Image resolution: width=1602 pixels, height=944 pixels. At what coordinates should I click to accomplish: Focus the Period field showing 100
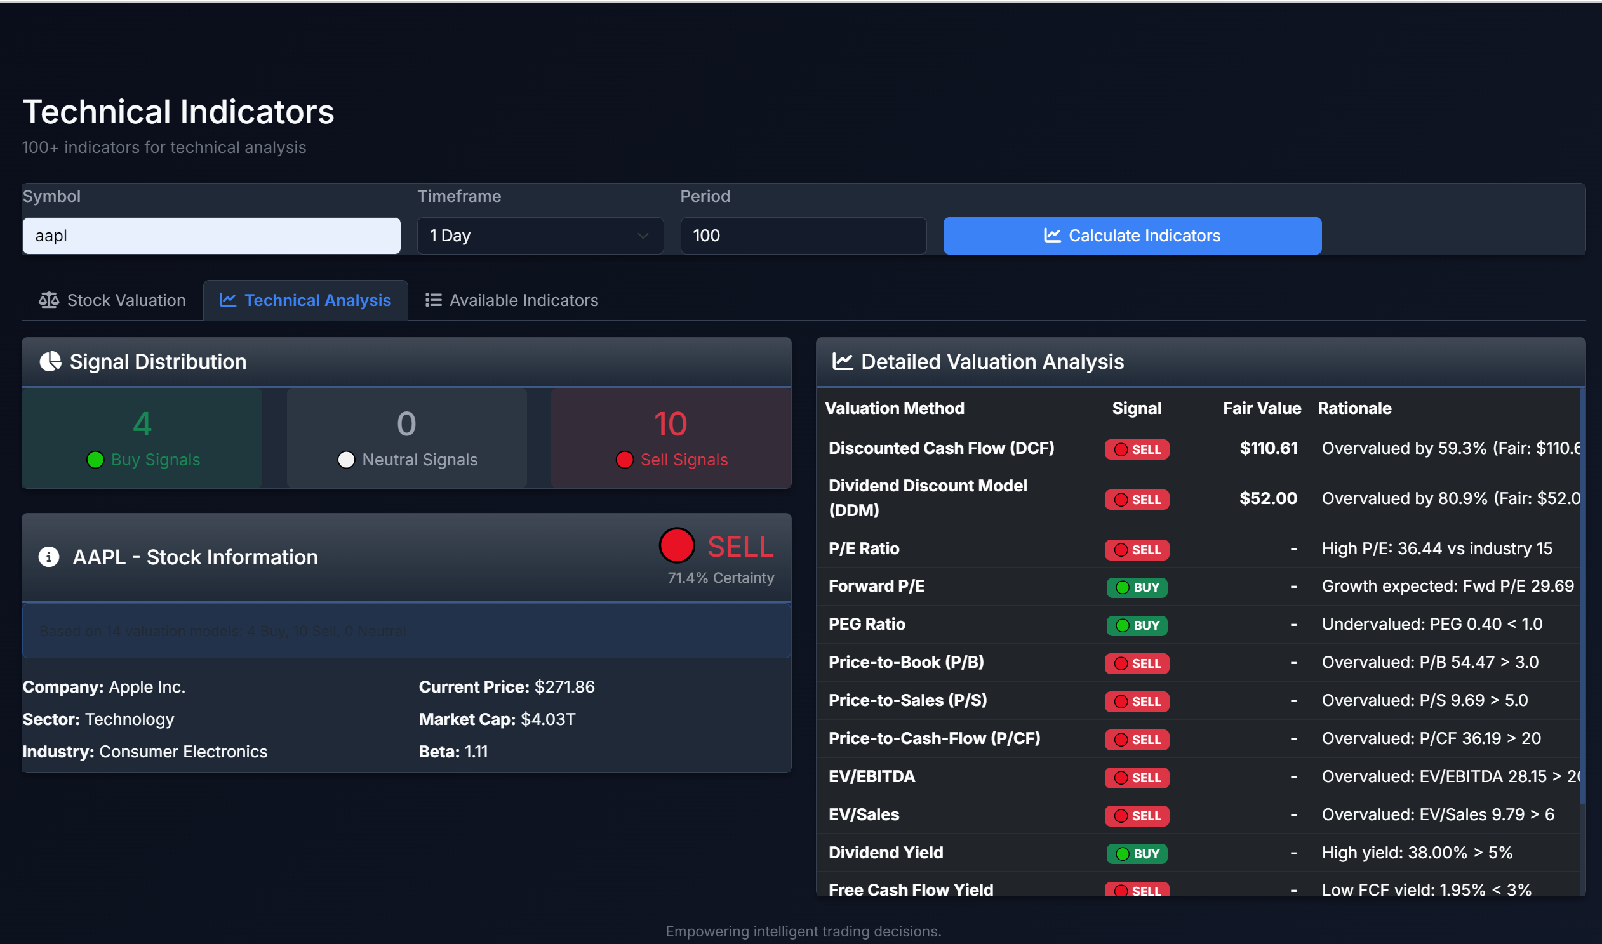(x=803, y=236)
